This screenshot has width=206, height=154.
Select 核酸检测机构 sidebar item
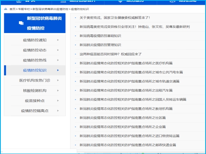[35, 91]
